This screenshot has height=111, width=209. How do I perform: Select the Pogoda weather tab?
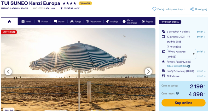[147, 21]
